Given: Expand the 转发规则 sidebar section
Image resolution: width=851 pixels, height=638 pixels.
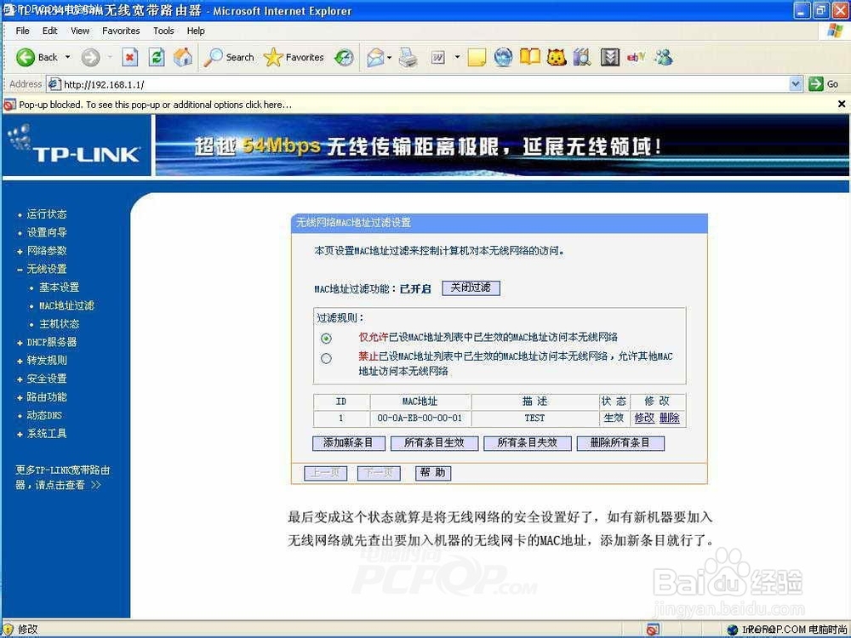Looking at the screenshot, I should pos(20,361).
